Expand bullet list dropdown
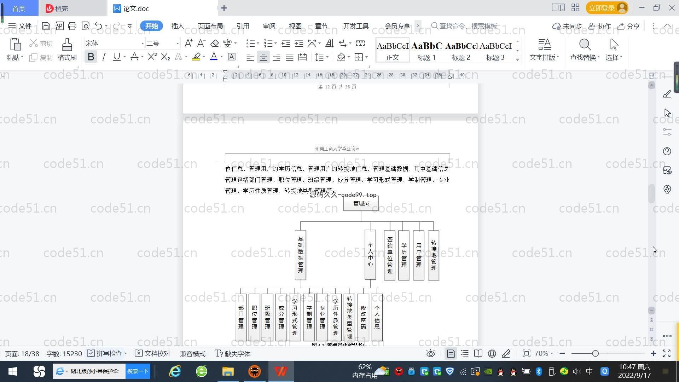The width and height of the screenshot is (679, 382). coord(258,43)
